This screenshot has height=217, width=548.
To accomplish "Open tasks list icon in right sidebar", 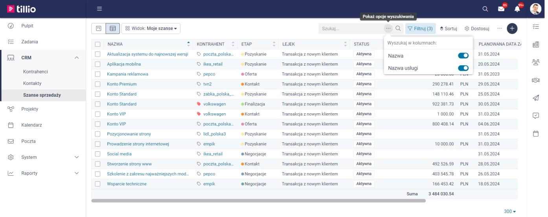I will (535, 26).
